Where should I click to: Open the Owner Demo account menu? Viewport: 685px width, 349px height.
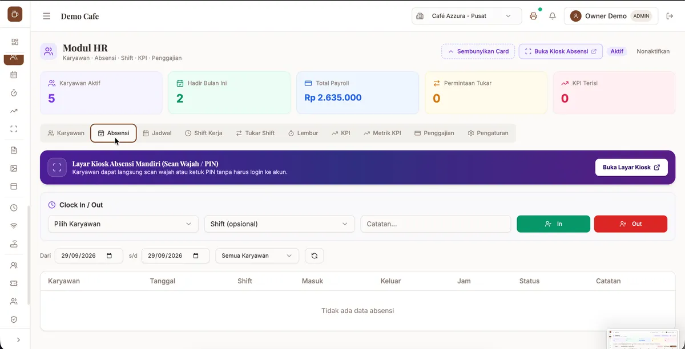(611, 16)
